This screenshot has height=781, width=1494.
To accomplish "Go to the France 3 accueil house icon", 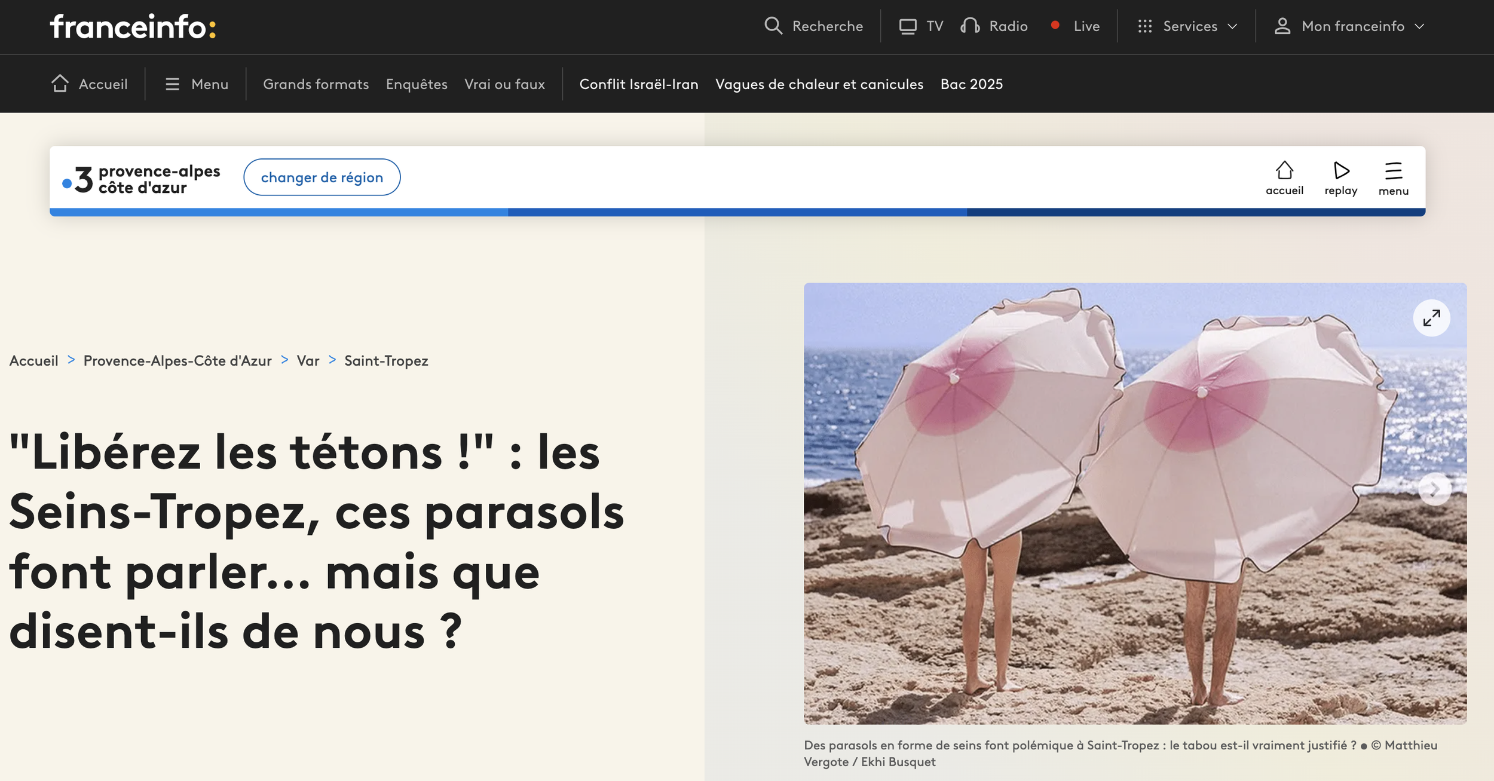I will (x=1284, y=171).
